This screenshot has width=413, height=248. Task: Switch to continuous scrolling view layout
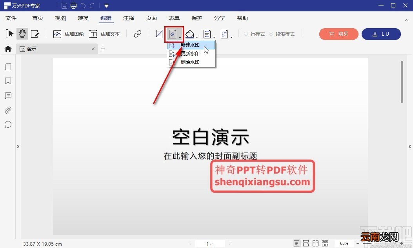306,243
